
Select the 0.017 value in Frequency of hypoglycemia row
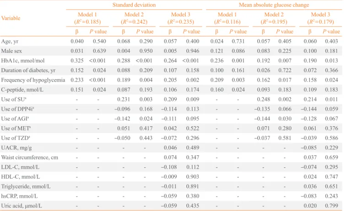[x=285, y=80]
